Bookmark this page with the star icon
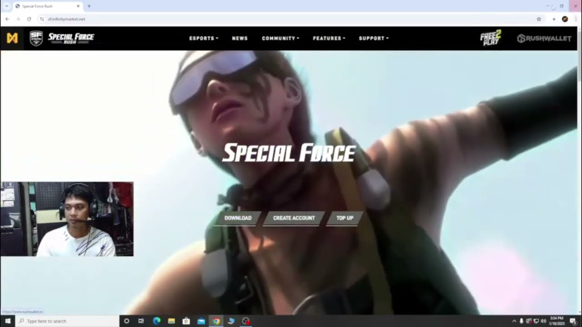Image resolution: width=582 pixels, height=327 pixels. [x=539, y=19]
